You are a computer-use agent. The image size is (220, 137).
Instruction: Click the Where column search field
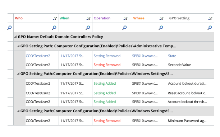(148, 28)
